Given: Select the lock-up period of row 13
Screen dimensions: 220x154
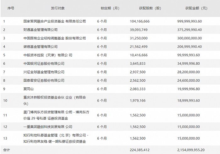Looking at the screenshot, I should [102, 138].
